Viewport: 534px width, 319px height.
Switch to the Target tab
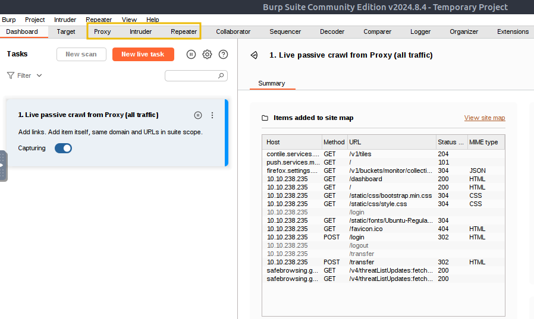tap(66, 31)
